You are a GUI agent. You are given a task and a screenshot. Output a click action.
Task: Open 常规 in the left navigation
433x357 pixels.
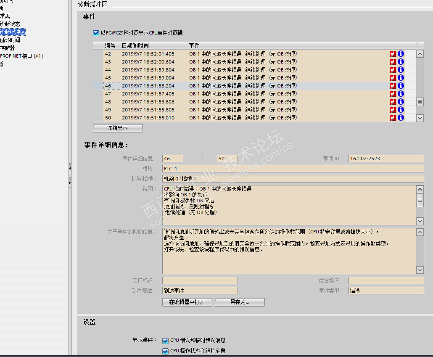(x=5, y=16)
